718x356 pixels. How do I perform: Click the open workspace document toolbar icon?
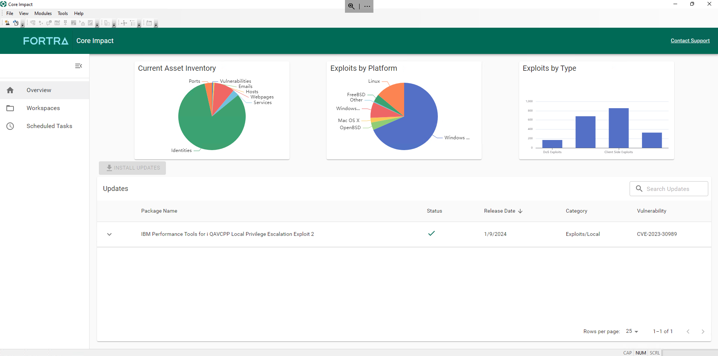point(16,23)
